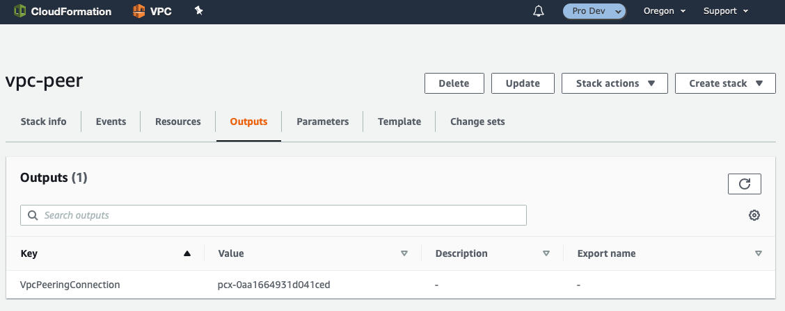Image resolution: width=785 pixels, height=311 pixels.
Task: Expand the Pro Dev account menu
Action: (594, 11)
